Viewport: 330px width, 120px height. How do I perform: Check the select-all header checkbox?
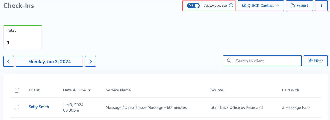17,90
